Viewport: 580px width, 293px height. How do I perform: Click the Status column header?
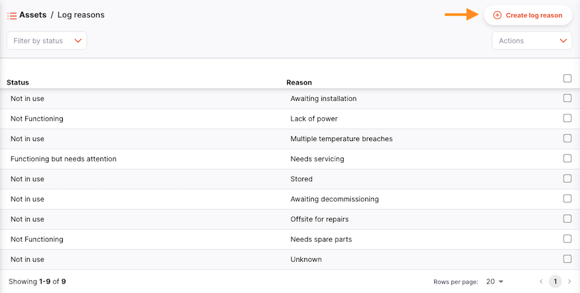(18, 82)
